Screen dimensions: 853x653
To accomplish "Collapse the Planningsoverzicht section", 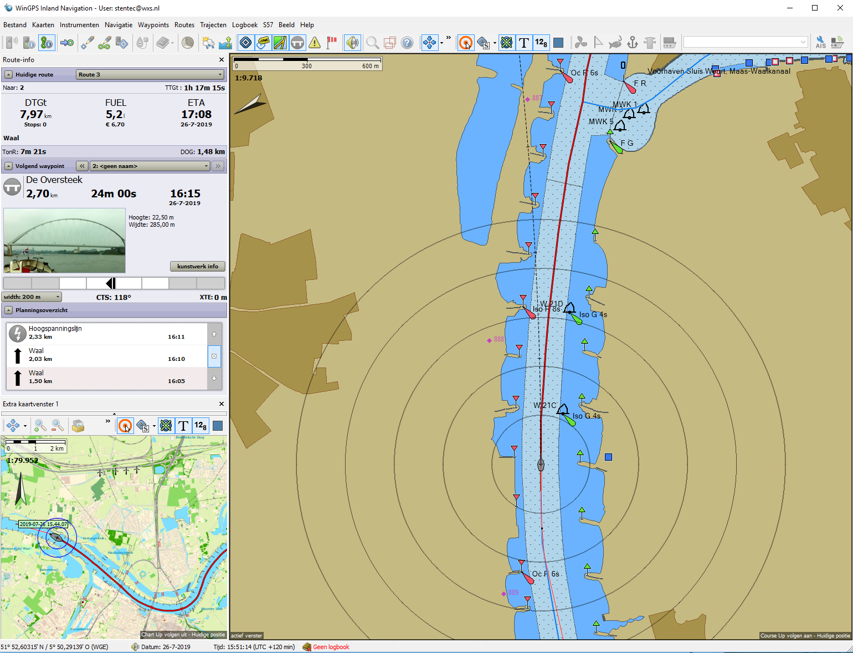I will 8,310.
